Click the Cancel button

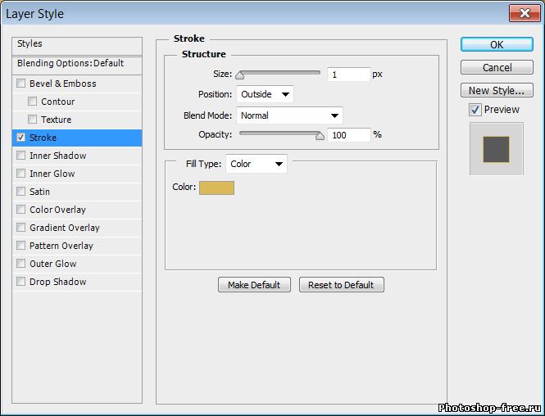coord(497,67)
